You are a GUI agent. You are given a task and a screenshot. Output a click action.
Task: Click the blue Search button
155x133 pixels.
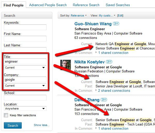click(x=13, y=126)
